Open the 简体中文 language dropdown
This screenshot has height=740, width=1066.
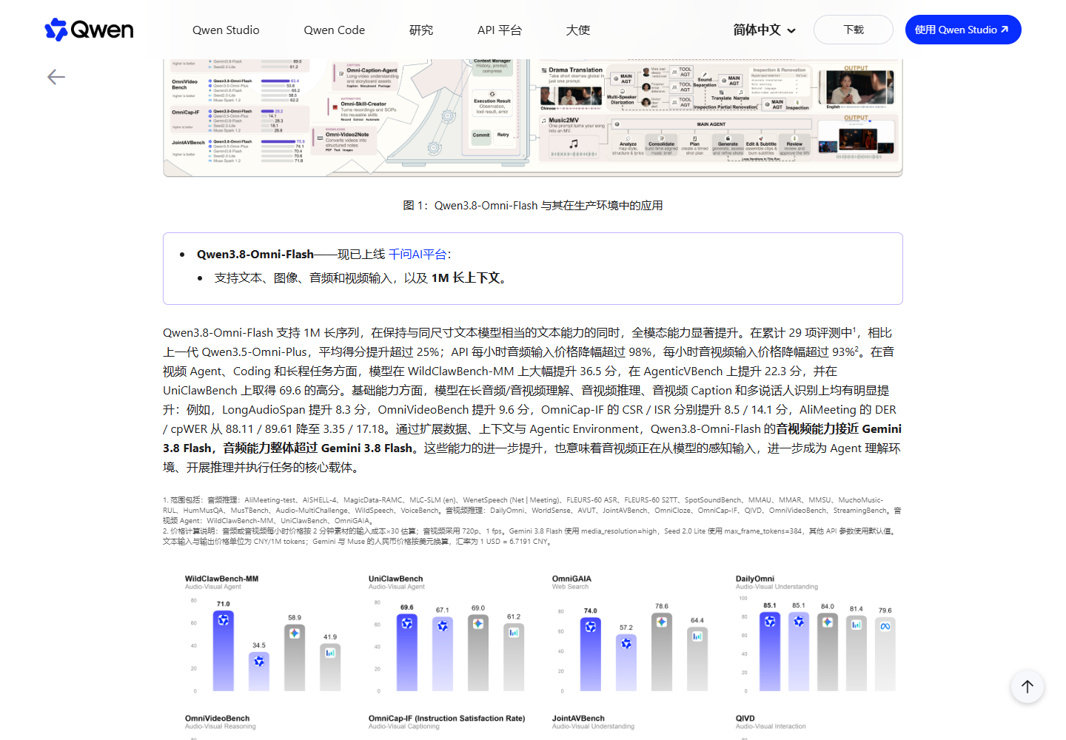pyautogui.click(x=764, y=30)
